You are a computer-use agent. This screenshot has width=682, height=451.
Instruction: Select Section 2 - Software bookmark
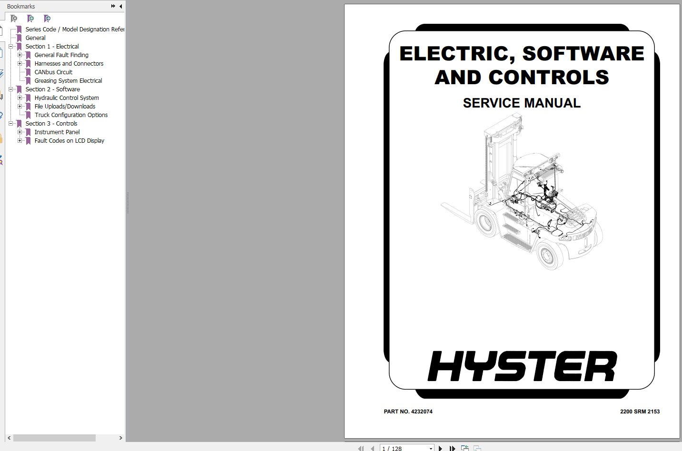tap(53, 89)
